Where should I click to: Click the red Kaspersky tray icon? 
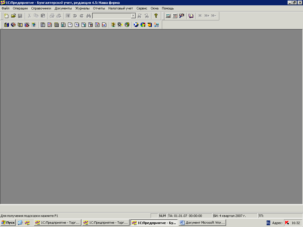click(x=287, y=223)
